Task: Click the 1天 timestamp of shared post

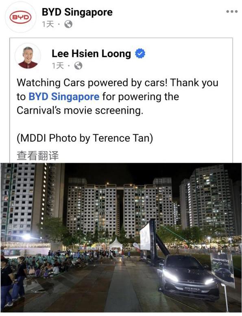Action: click(58, 66)
